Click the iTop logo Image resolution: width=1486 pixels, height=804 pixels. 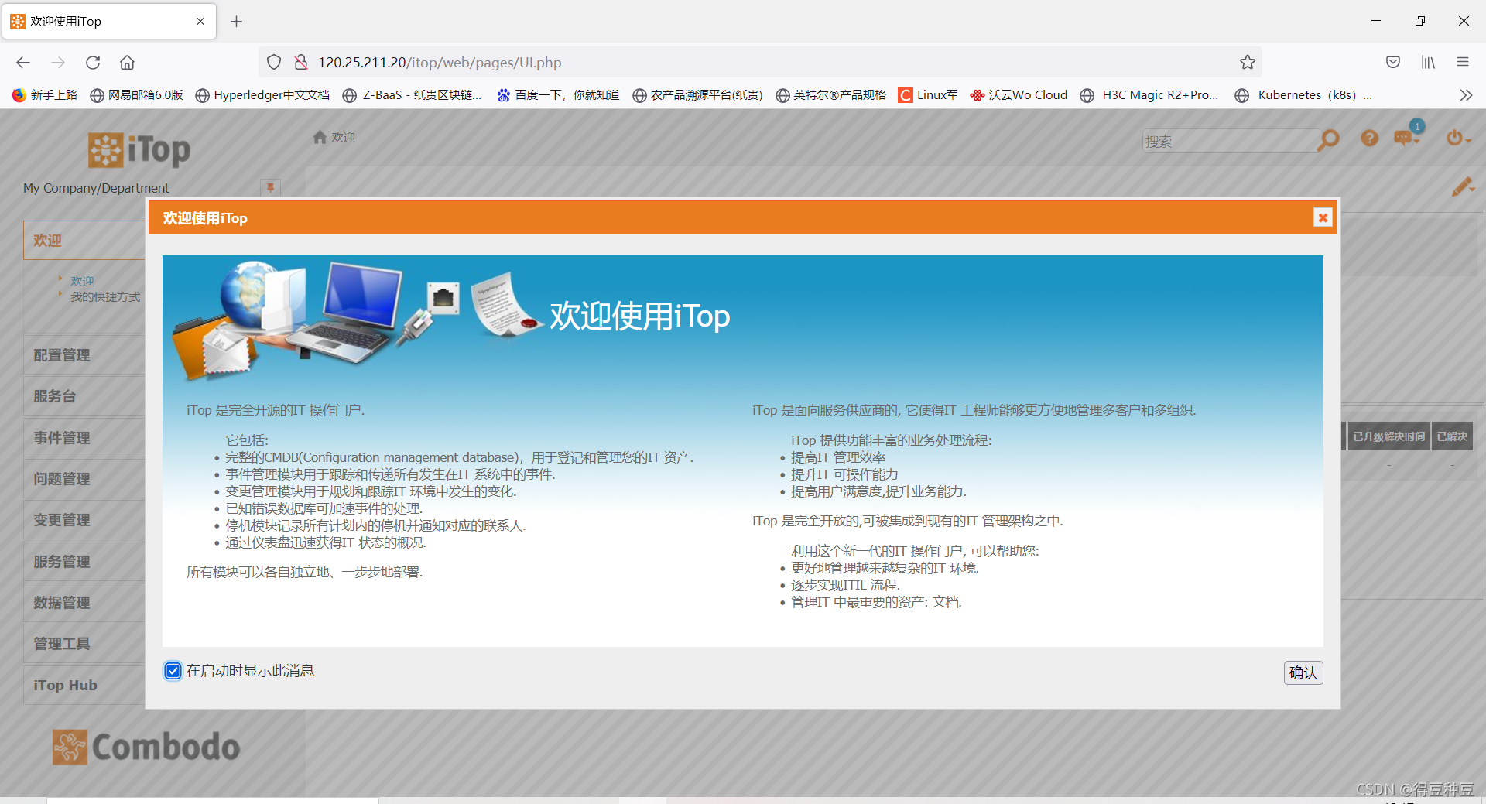click(x=139, y=149)
